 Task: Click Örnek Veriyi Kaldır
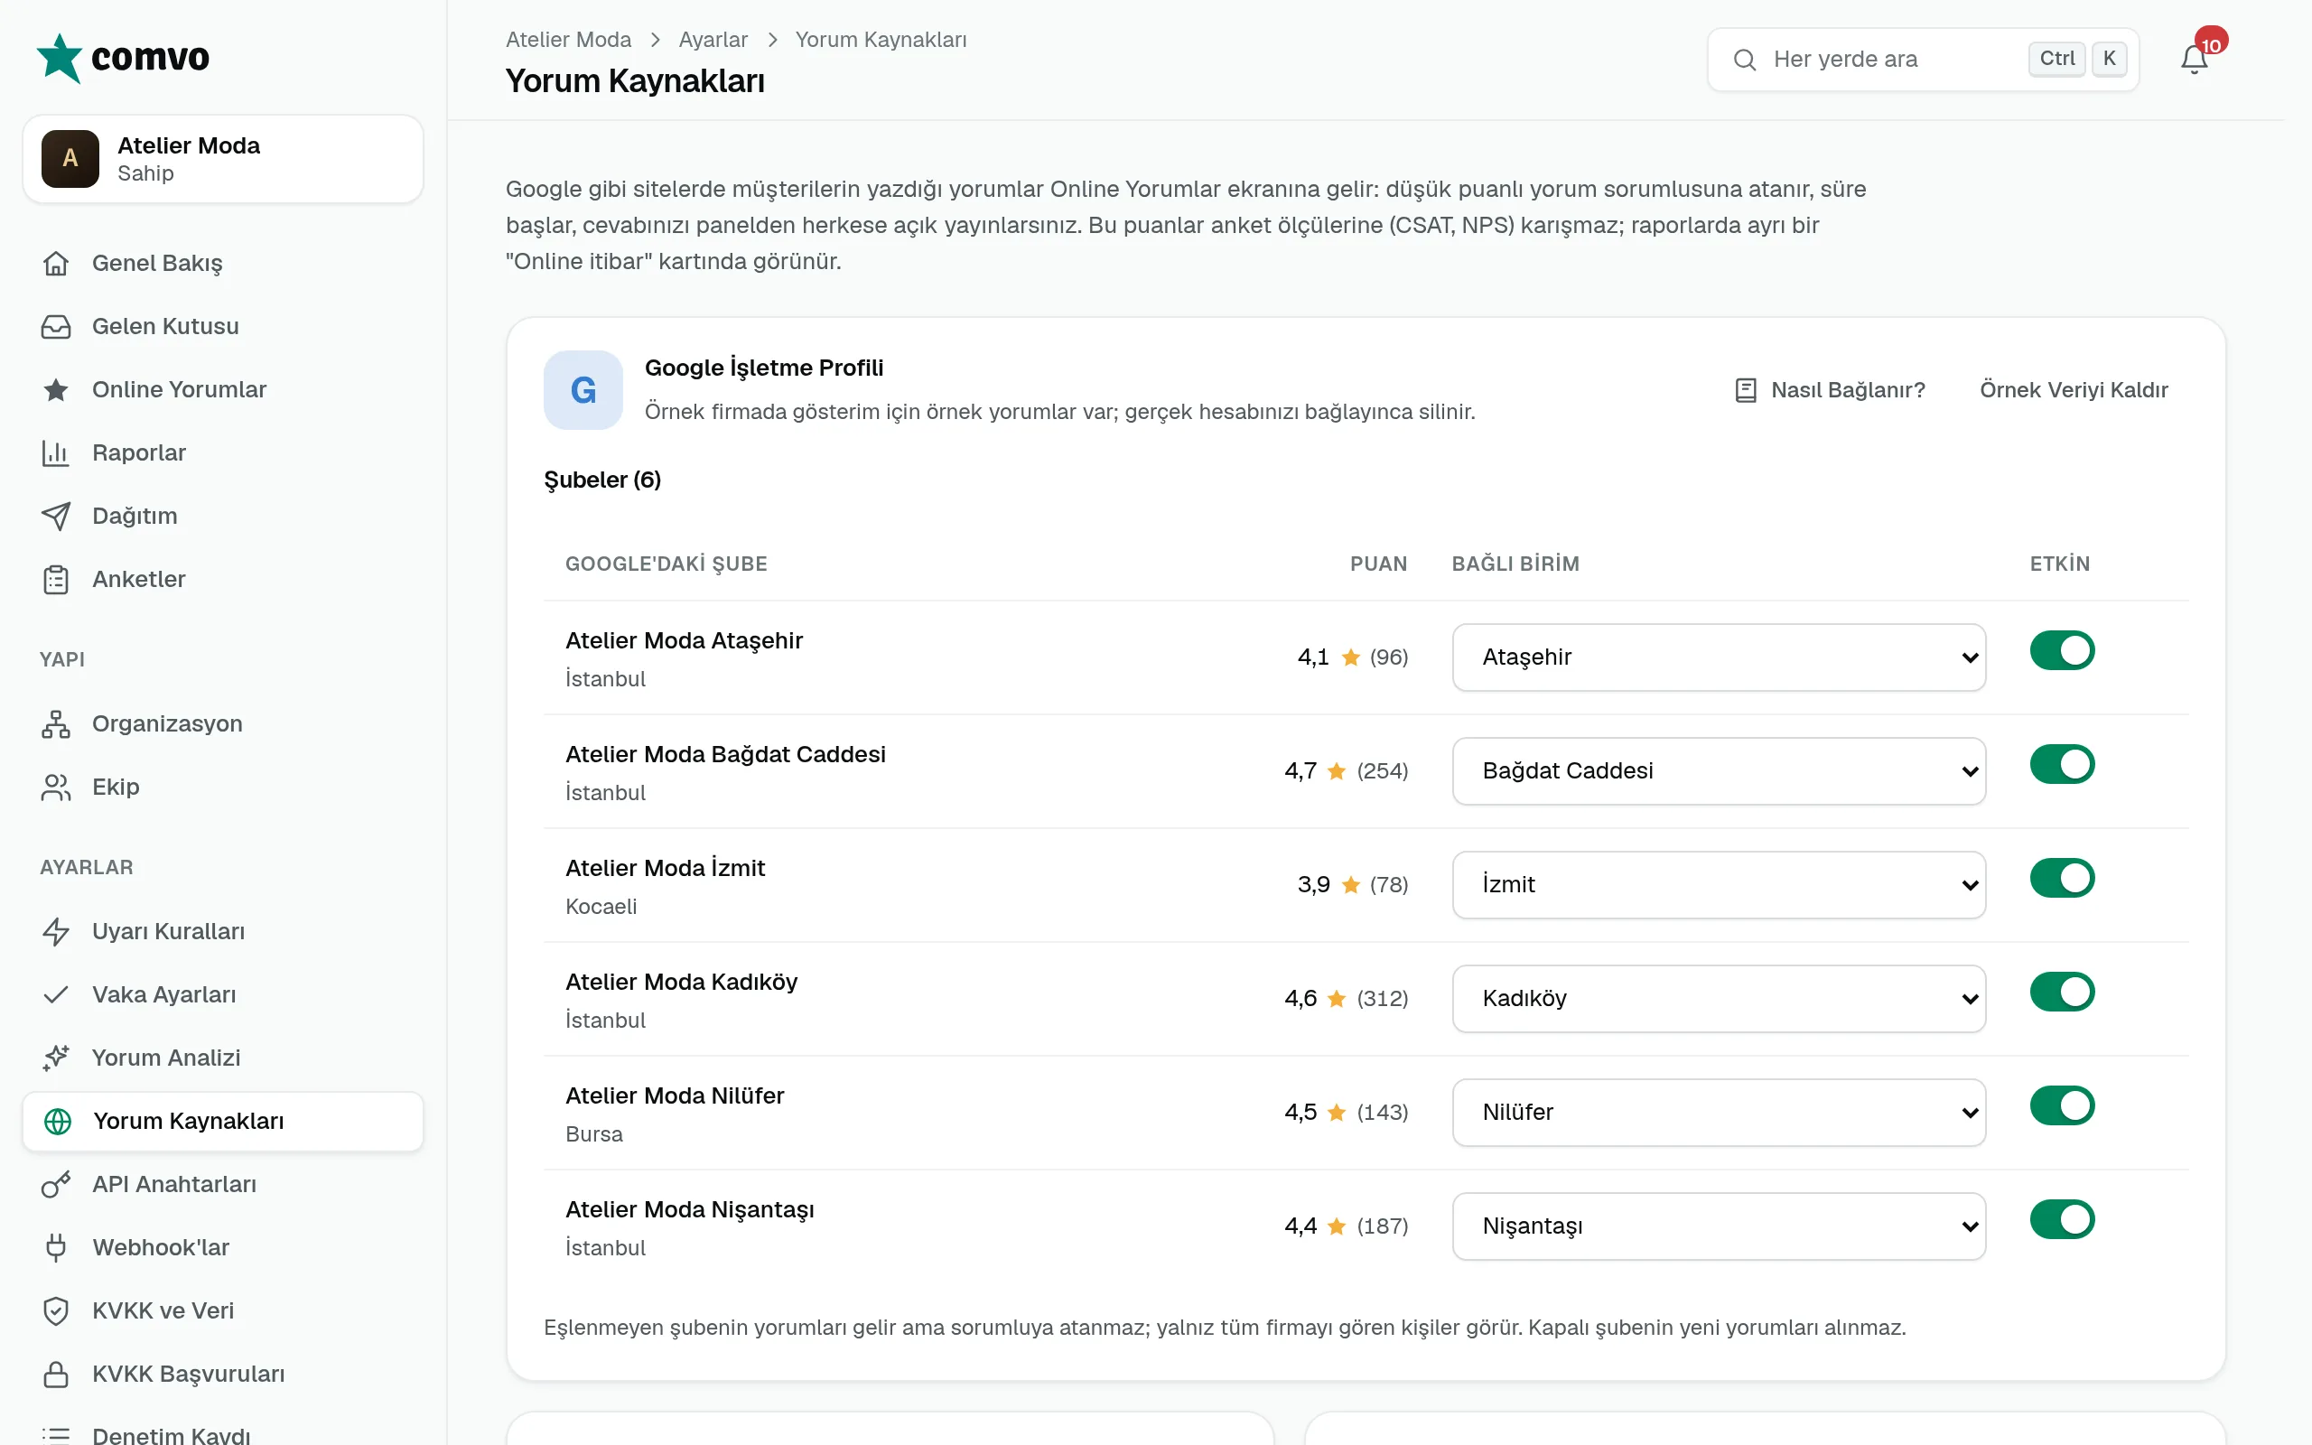[x=2074, y=390]
